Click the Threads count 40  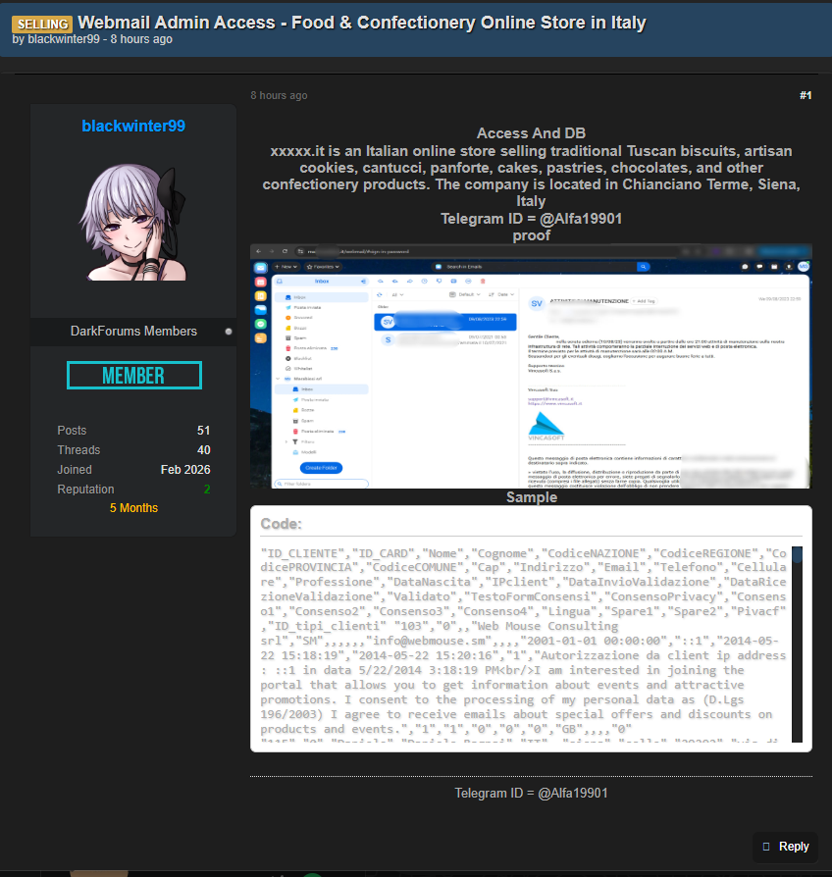(x=204, y=450)
